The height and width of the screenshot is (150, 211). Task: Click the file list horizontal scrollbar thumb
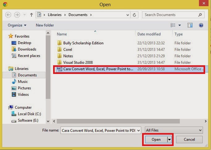click(118, 121)
